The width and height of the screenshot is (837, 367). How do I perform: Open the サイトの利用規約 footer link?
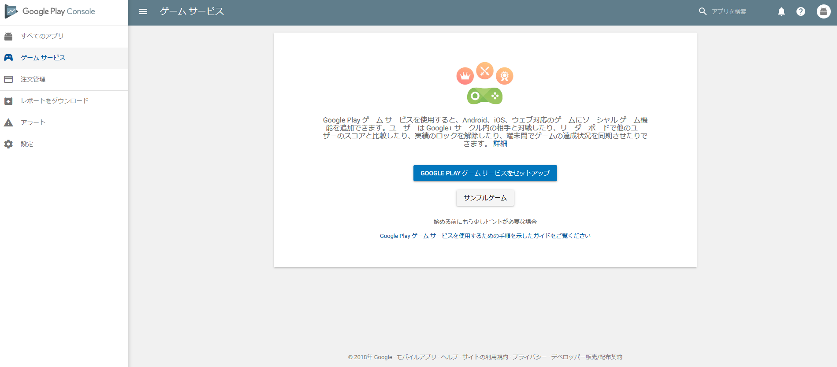pyautogui.click(x=485, y=357)
